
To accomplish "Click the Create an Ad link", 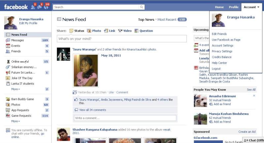I will click(247, 132).
